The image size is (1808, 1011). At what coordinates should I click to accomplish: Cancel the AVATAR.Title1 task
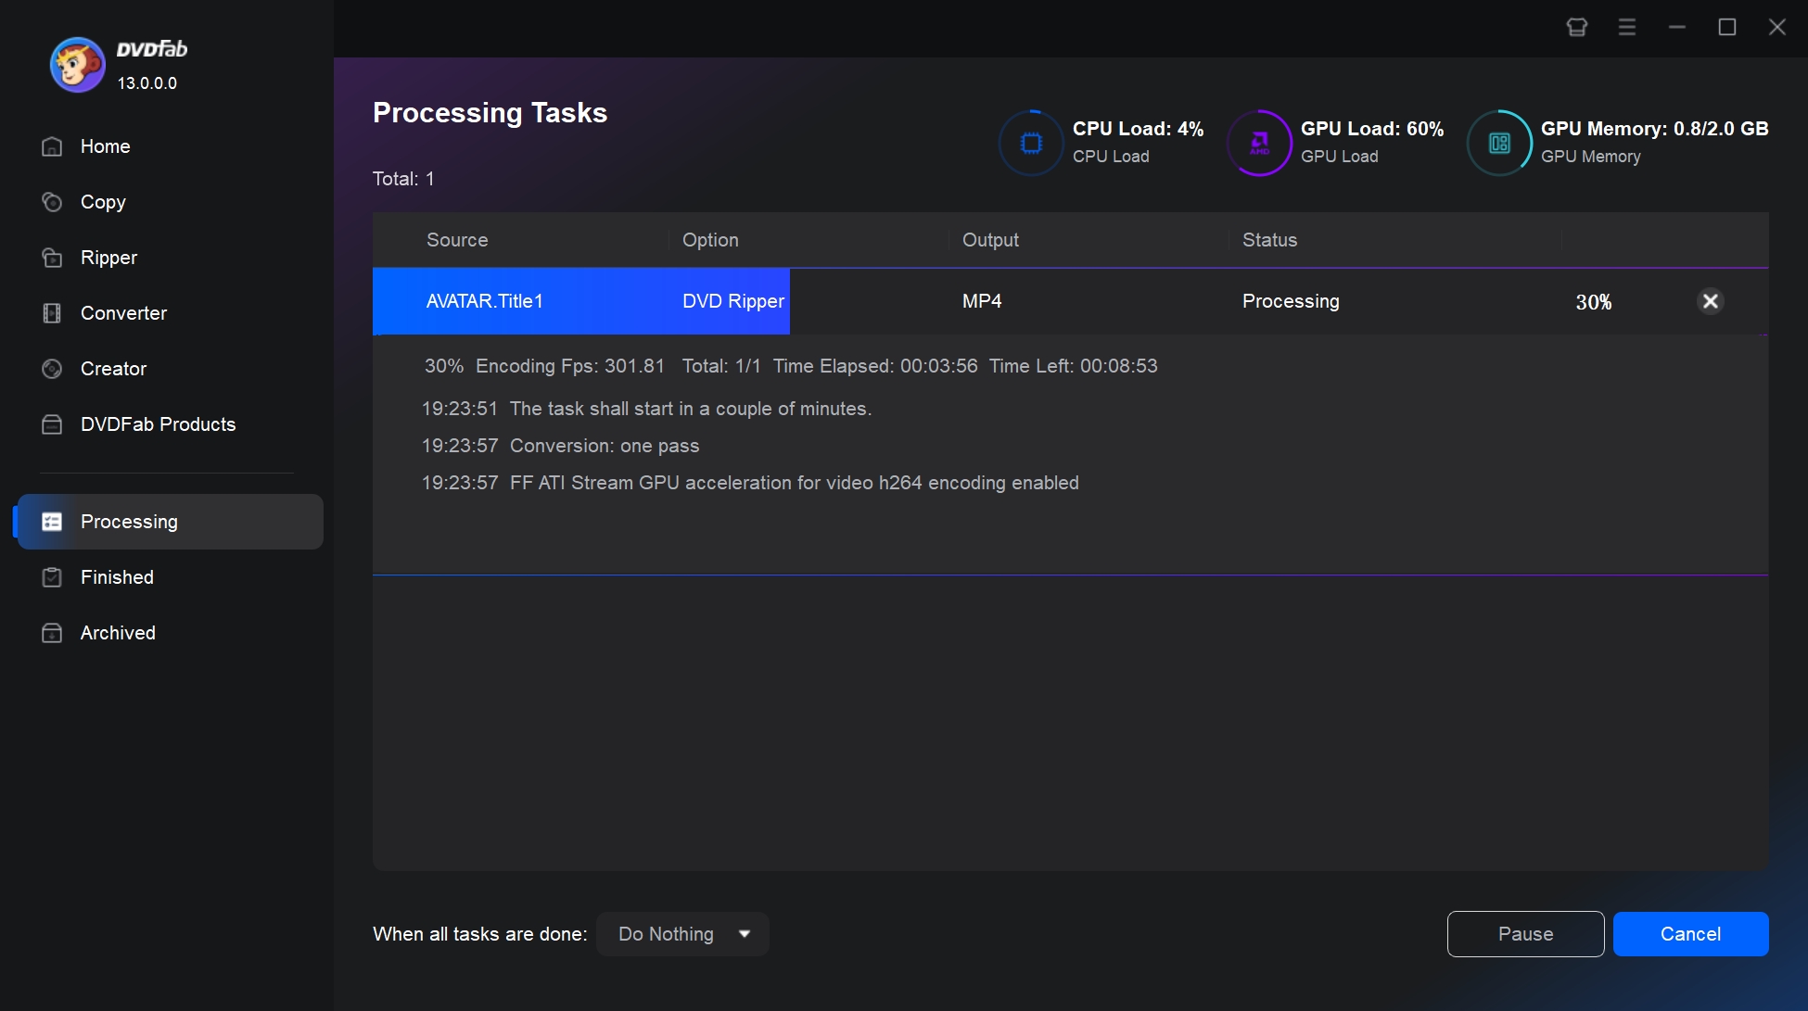(1712, 300)
